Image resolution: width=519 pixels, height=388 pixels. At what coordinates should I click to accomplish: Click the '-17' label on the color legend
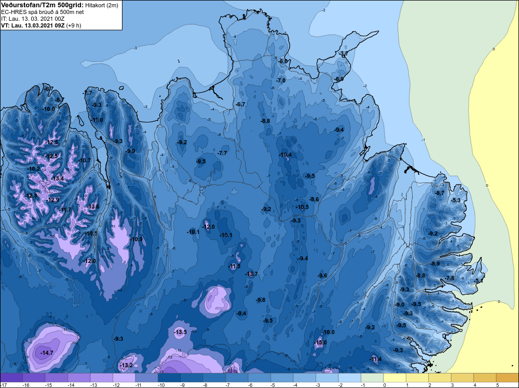pyautogui.click(x=3, y=385)
